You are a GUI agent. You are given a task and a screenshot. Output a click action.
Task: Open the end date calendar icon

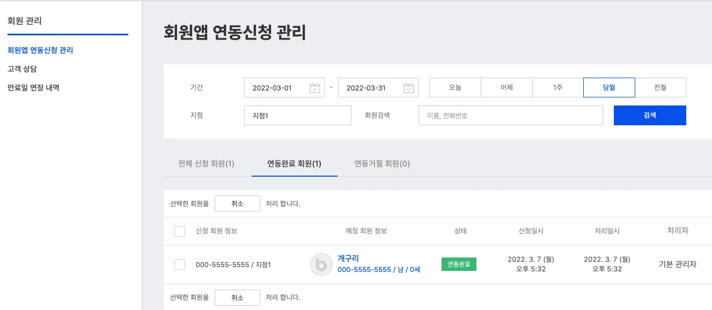pyautogui.click(x=409, y=88)
